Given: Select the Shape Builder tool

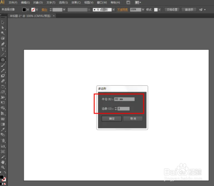Looking at the screenshot, I should point(3,108).
